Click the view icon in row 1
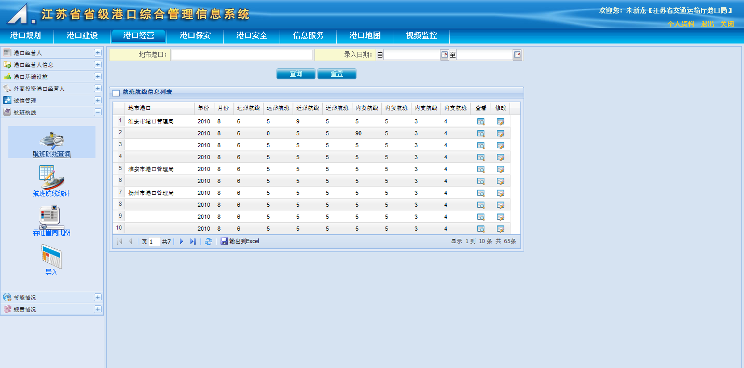The width and height of the screenshot is (744, 368). (480, 122)
